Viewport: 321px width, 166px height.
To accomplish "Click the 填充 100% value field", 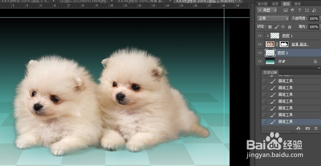I will pos(314,27).
